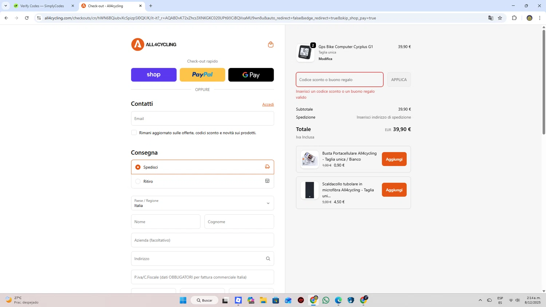Click the Gps Bike Computer product thumbnail
The width and height of the screenshot is (546, 307).
coord(305,53)
